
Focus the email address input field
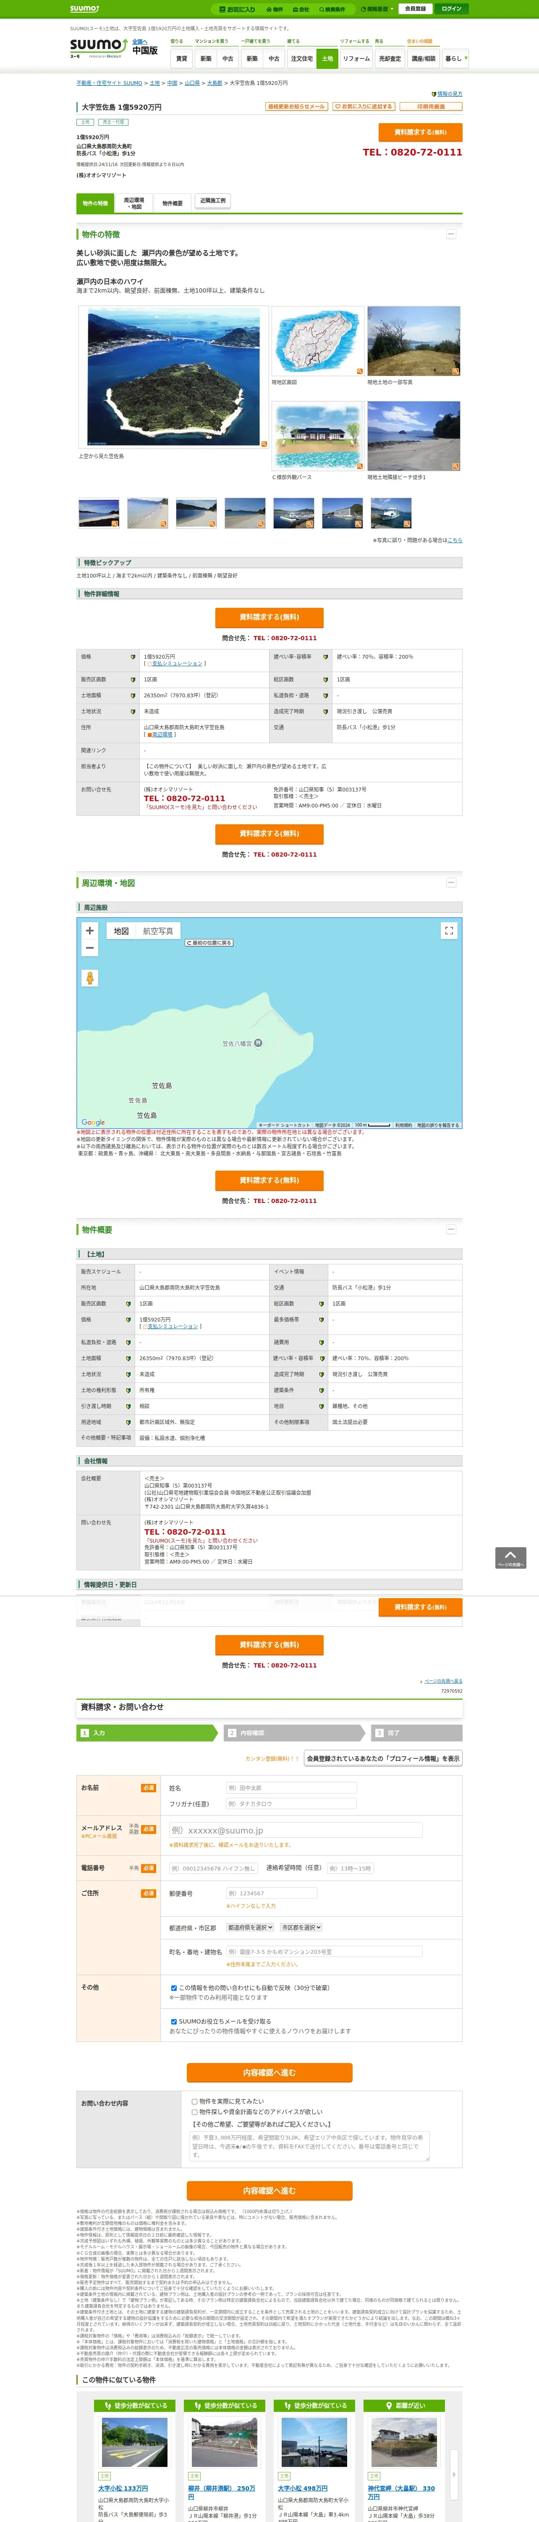296,1830
